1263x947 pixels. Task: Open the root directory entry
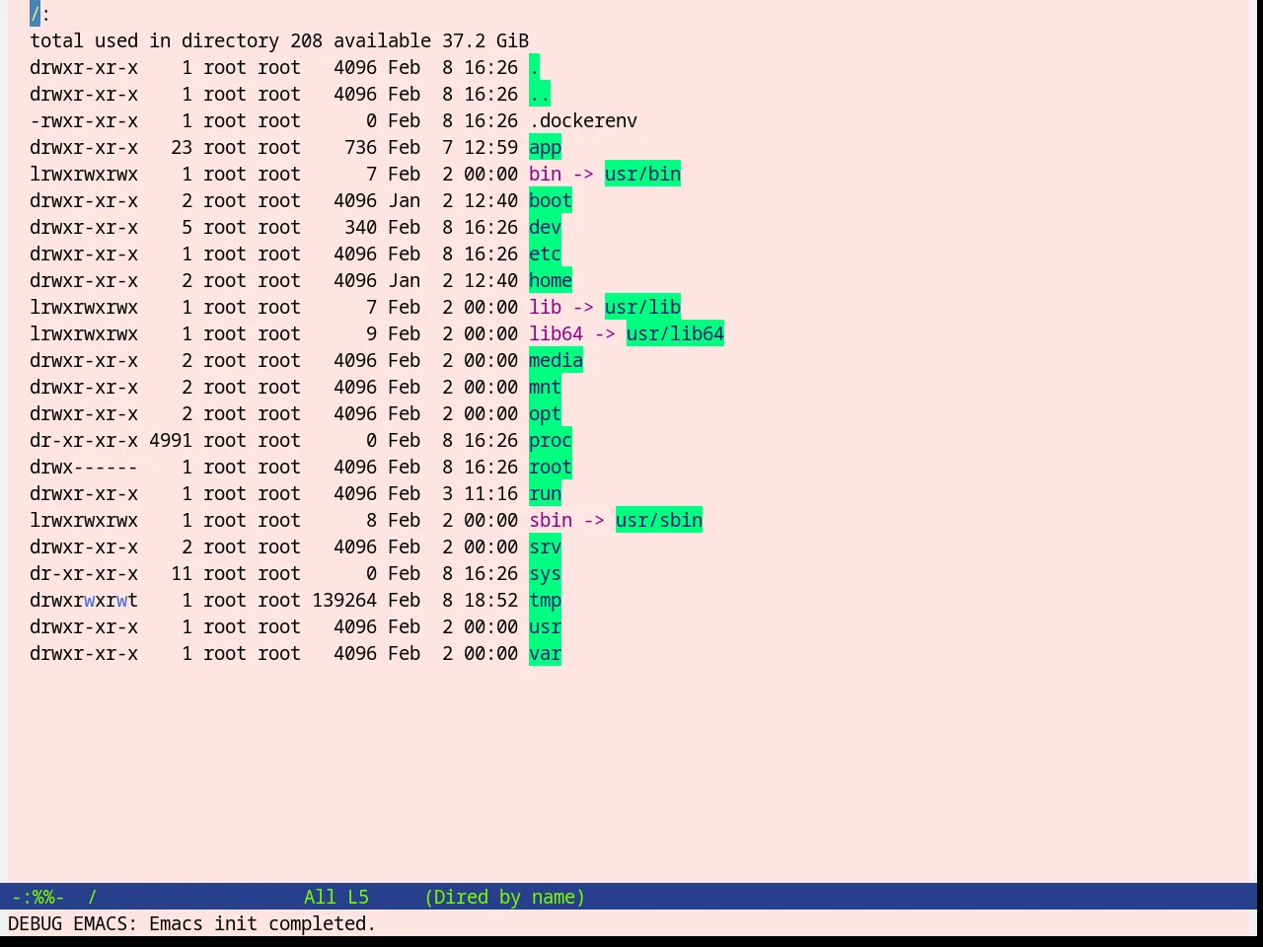click(551, 468)
